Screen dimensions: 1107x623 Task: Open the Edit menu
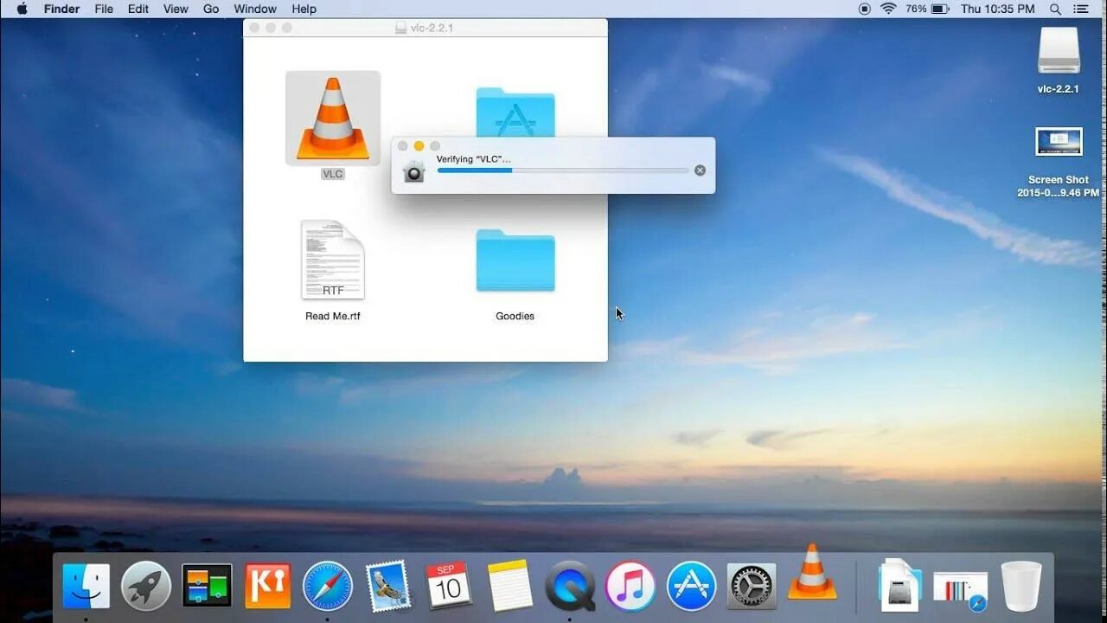(x=138, y=9)
